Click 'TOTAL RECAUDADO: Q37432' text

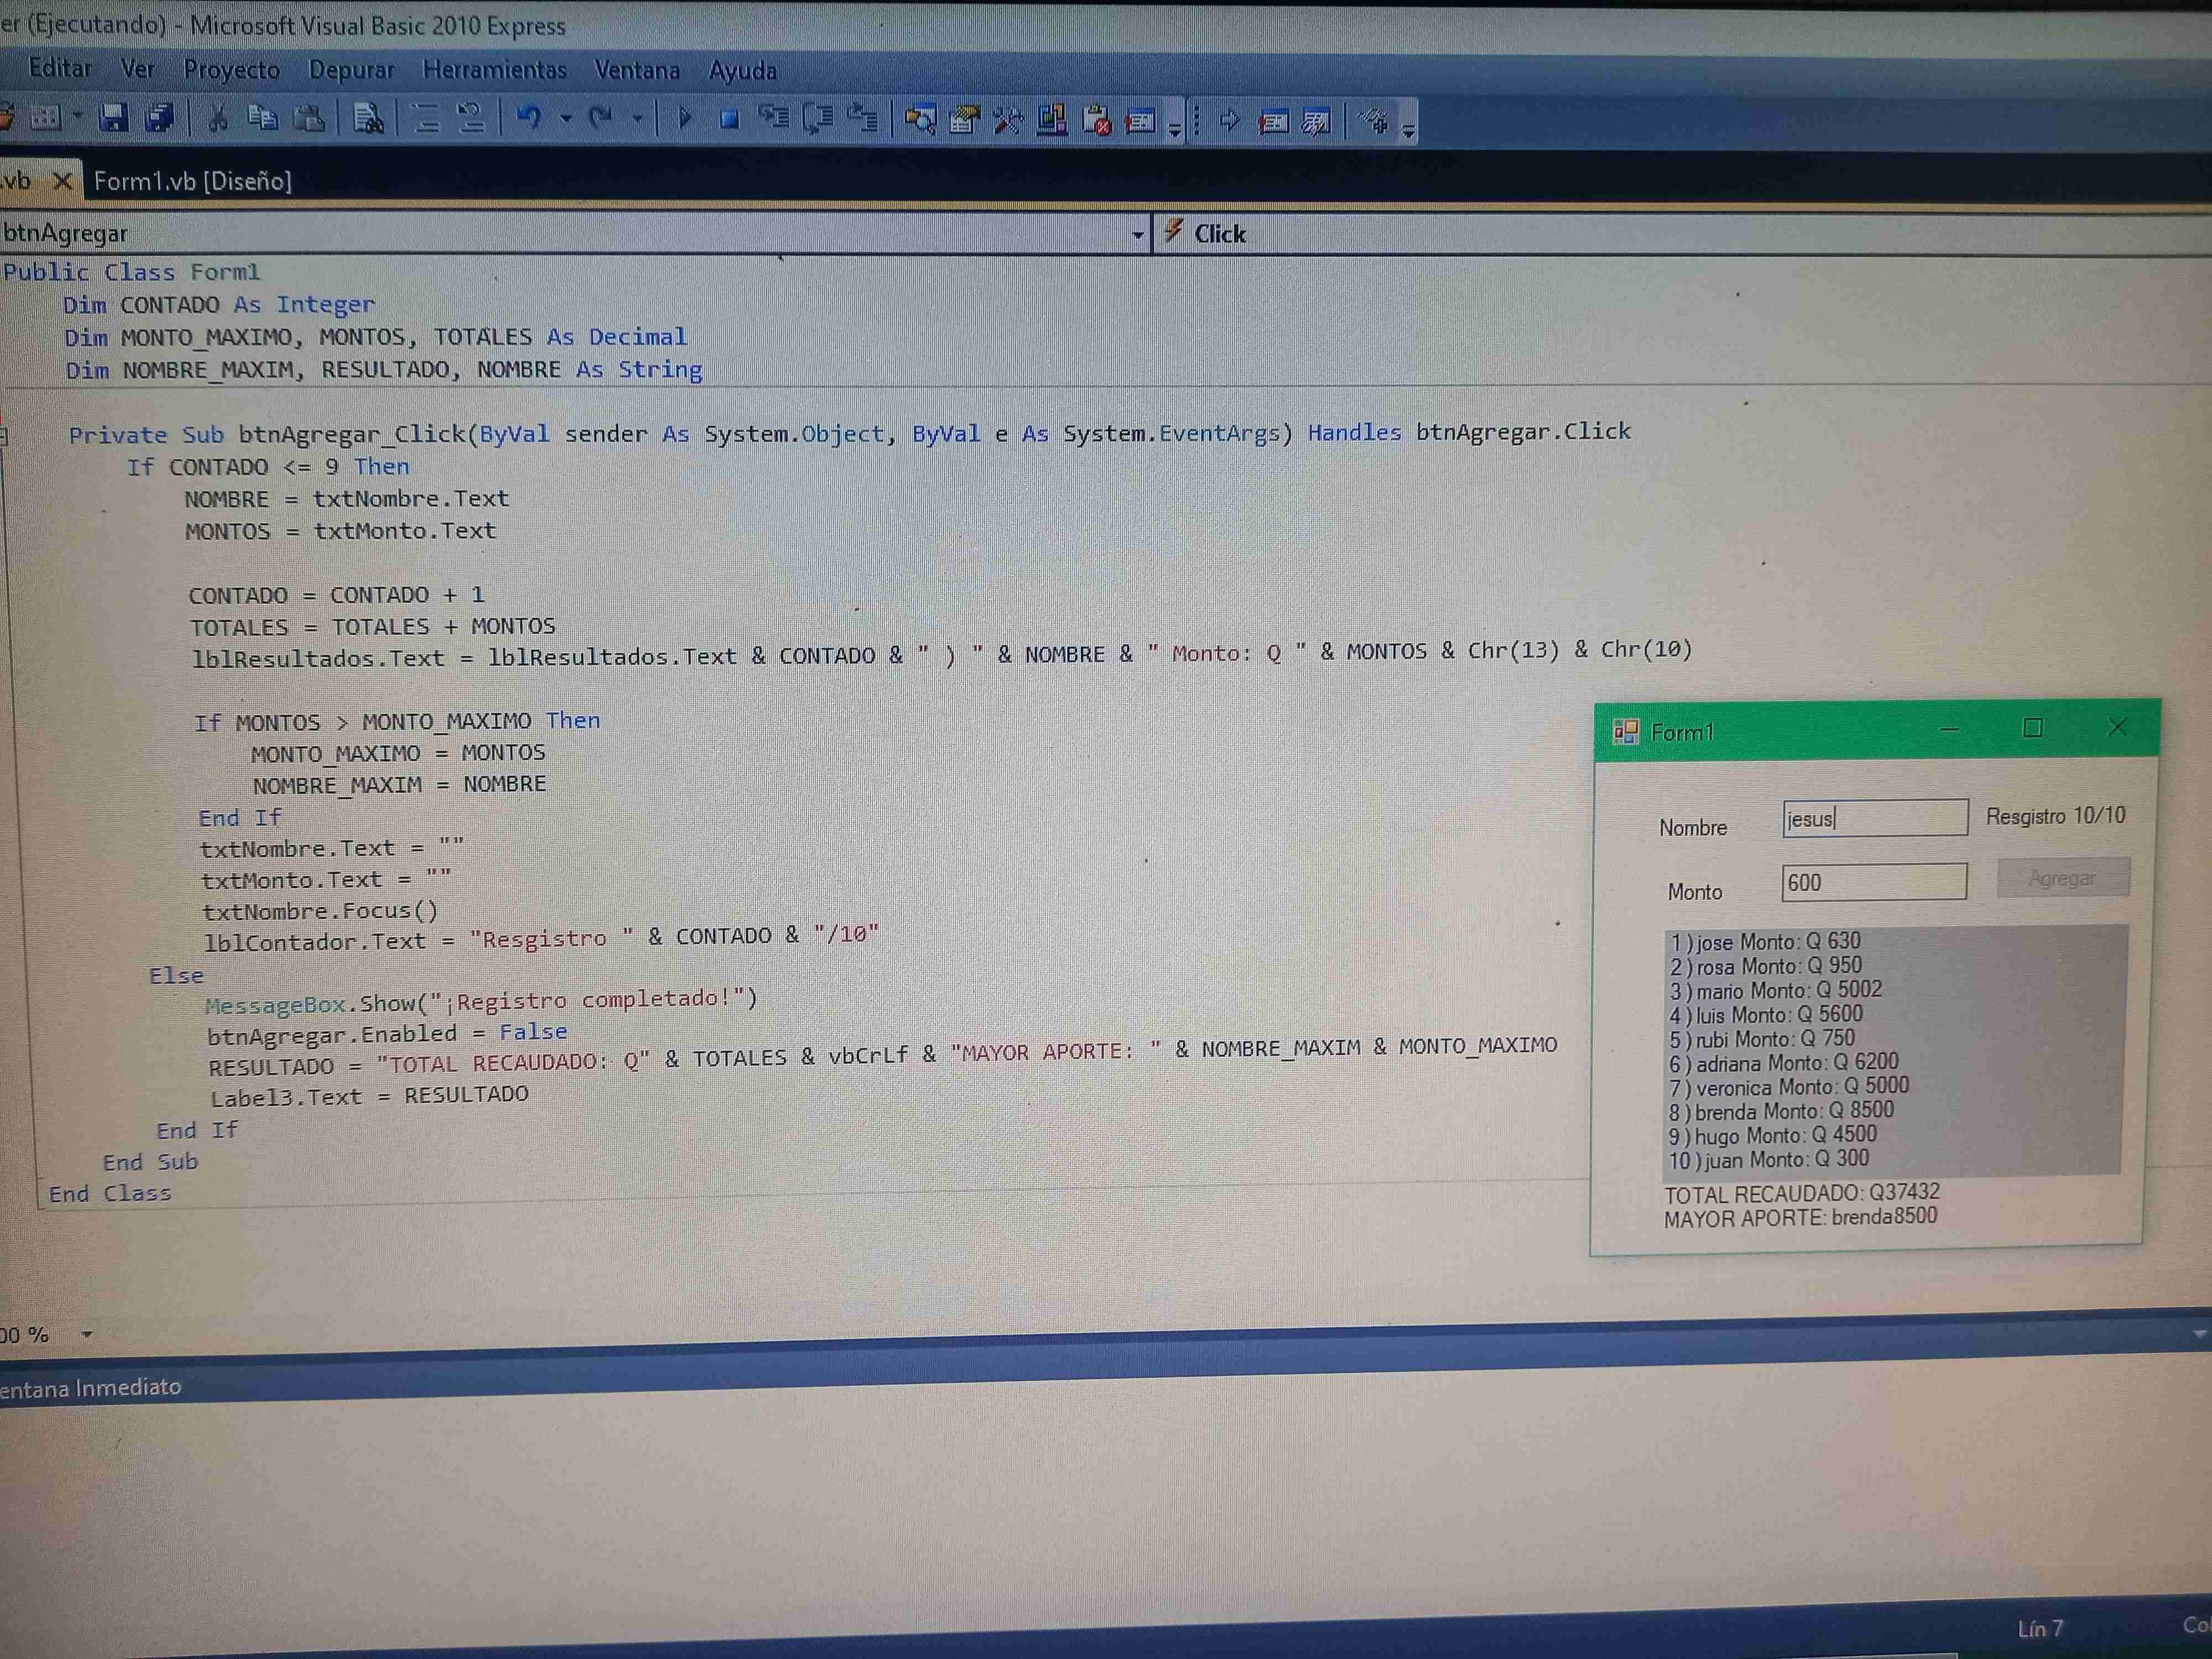(1801, 1193)
